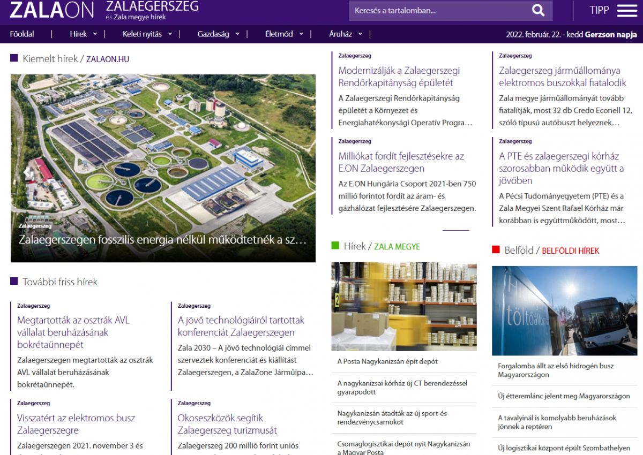Screen dimensions: 643x455
Task: Click the search magnifier icon
Action: tap(537, 10)
